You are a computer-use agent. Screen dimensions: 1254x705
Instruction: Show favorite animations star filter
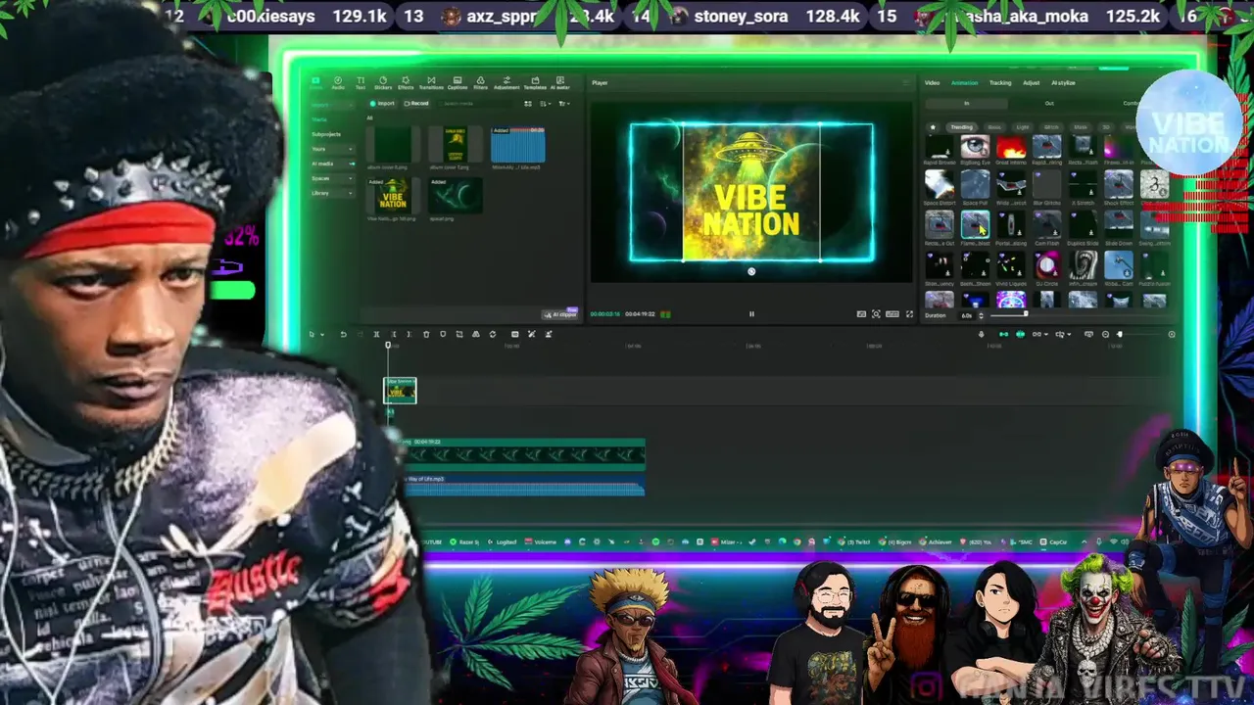933,127
